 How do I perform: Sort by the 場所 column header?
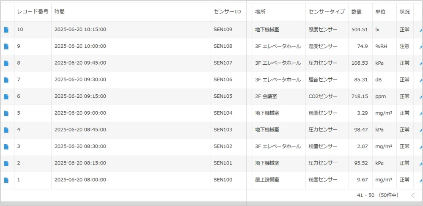(261, 12)
